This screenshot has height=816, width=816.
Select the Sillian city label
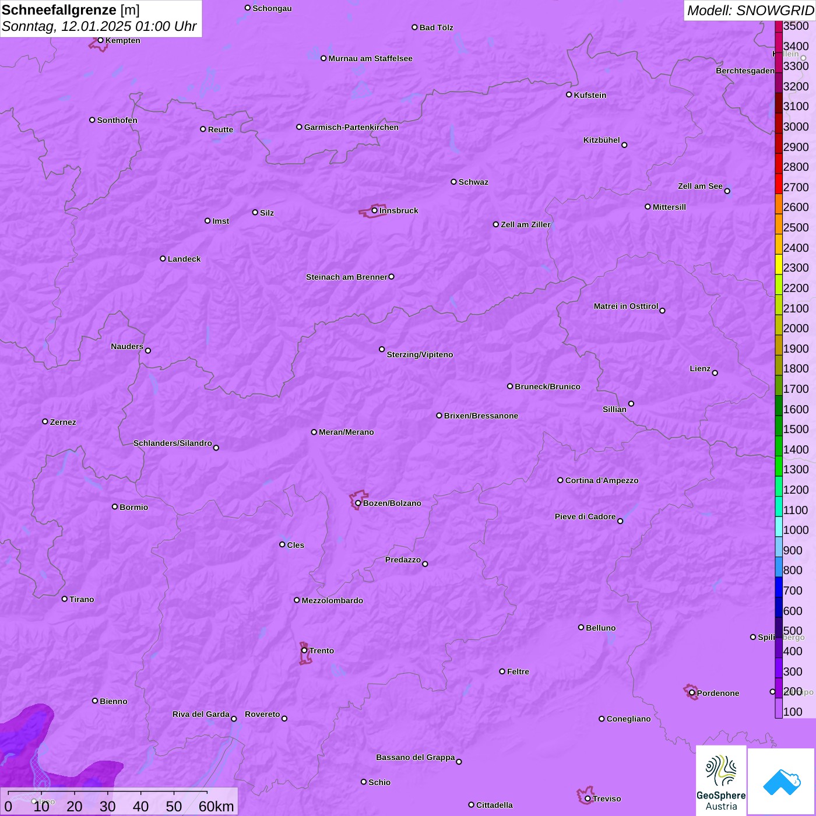click(614, 409)
